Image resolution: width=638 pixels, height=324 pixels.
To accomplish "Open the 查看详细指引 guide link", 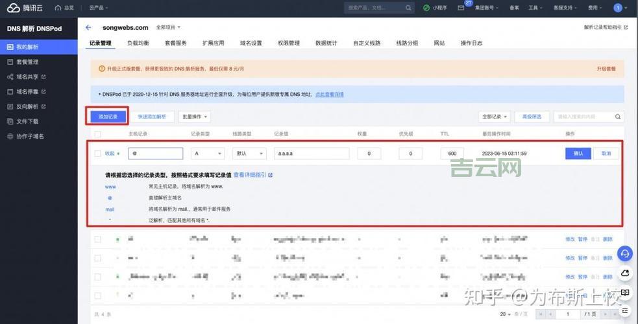I will tap(252, 175).
